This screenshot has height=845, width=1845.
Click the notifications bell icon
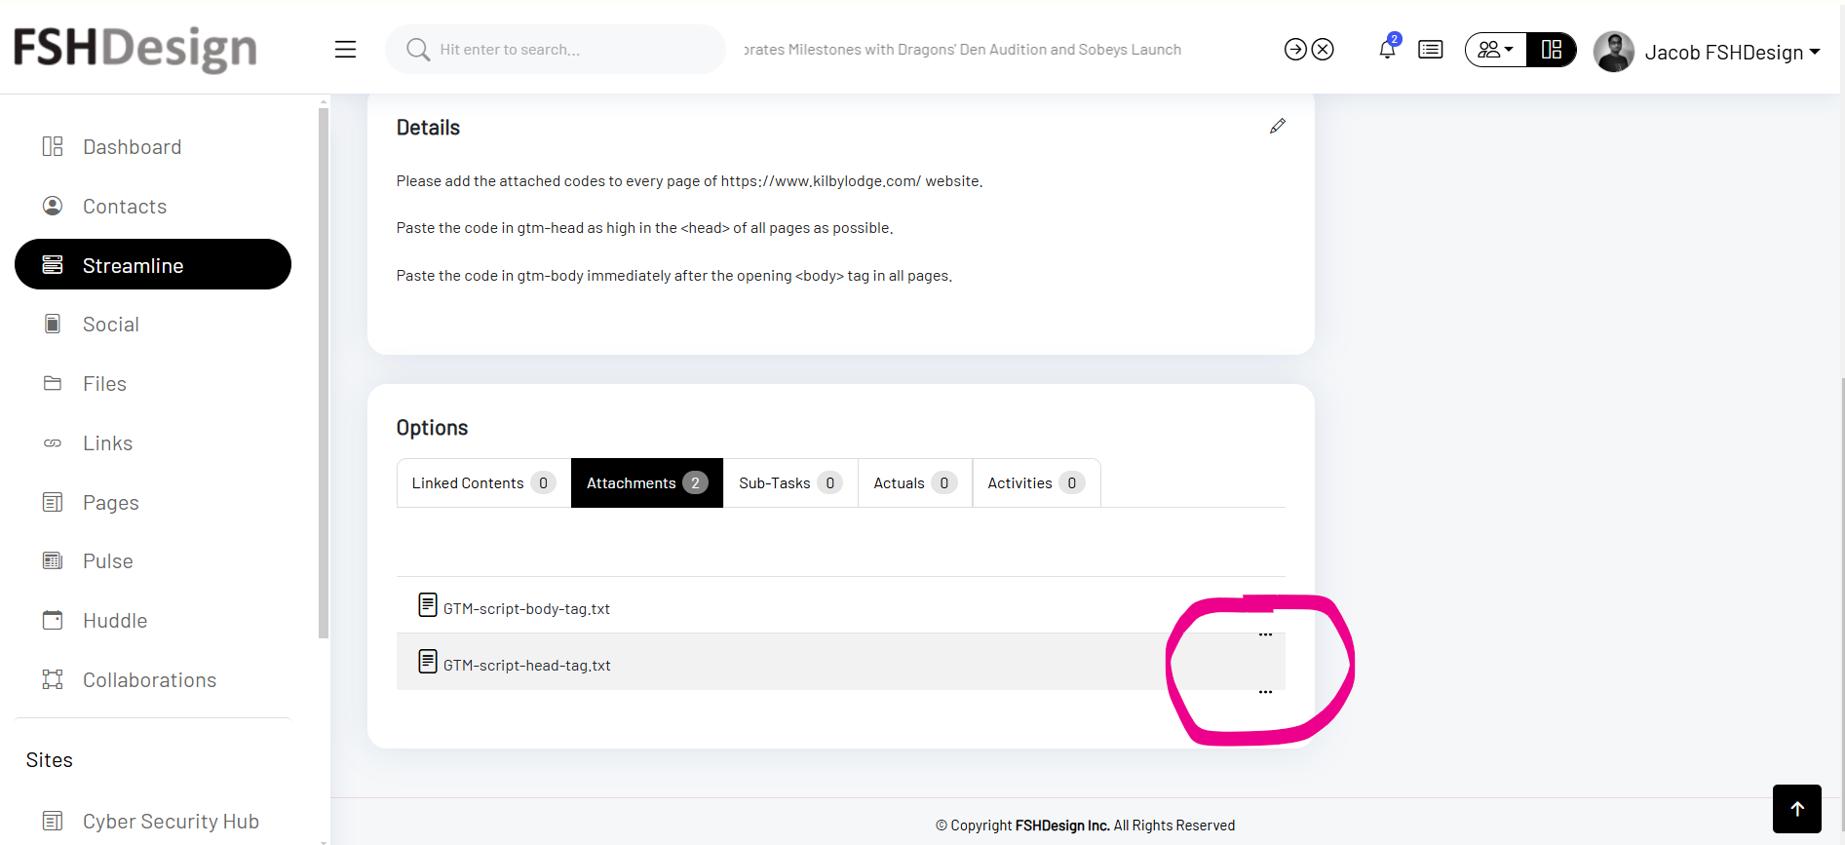pyautogui.click(x=1387, y=50)
